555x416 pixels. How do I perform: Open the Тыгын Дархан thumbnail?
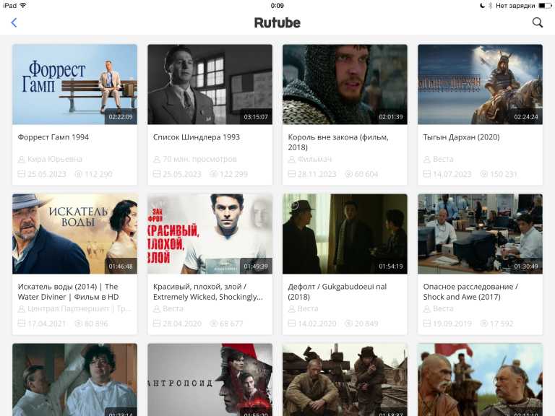tap(480, 84)
